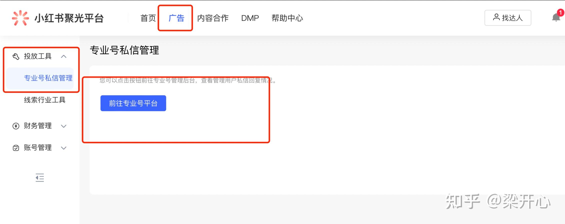This screenshot has width=565, height=224.
Task: Click the red notification badge showing 1
Action: click(560, 12)
